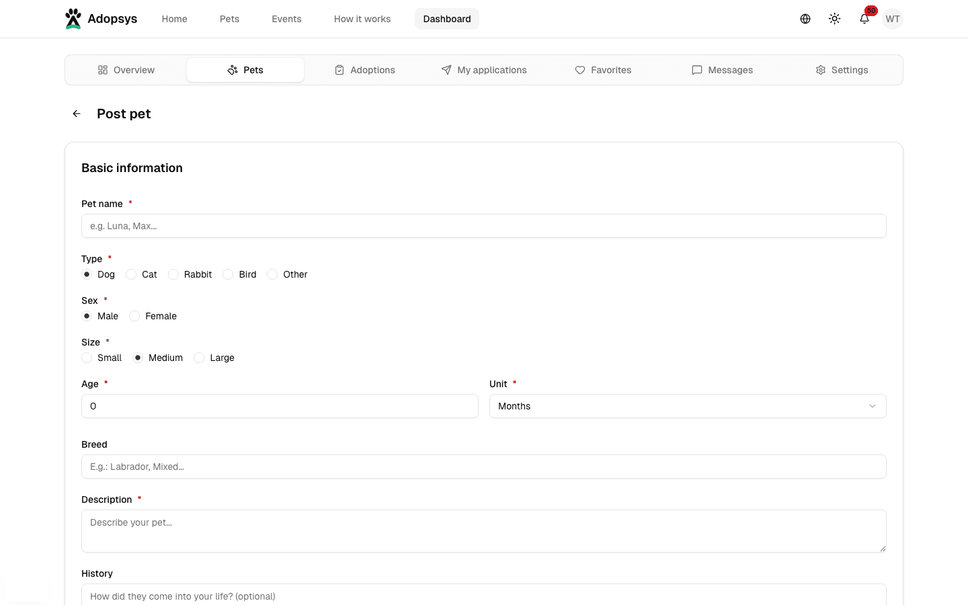Choose Female for pet sex

click(134, 315)
